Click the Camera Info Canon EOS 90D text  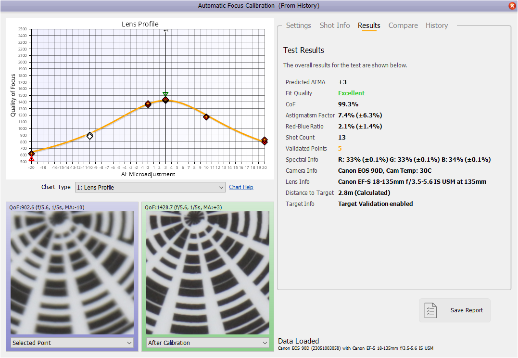pos(385,171)
